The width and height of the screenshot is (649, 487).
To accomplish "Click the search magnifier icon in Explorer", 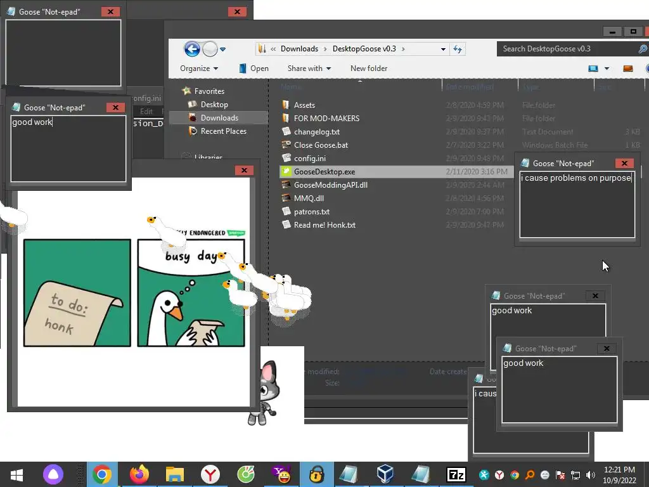I will pos(643,49).
